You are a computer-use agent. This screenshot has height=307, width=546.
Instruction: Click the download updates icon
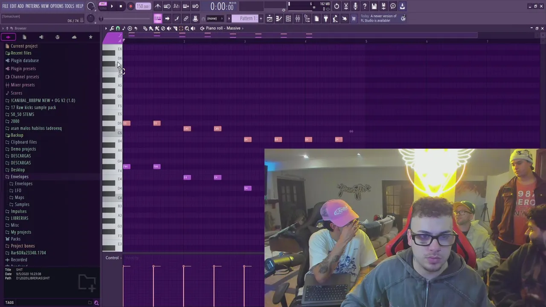(402, 6)
